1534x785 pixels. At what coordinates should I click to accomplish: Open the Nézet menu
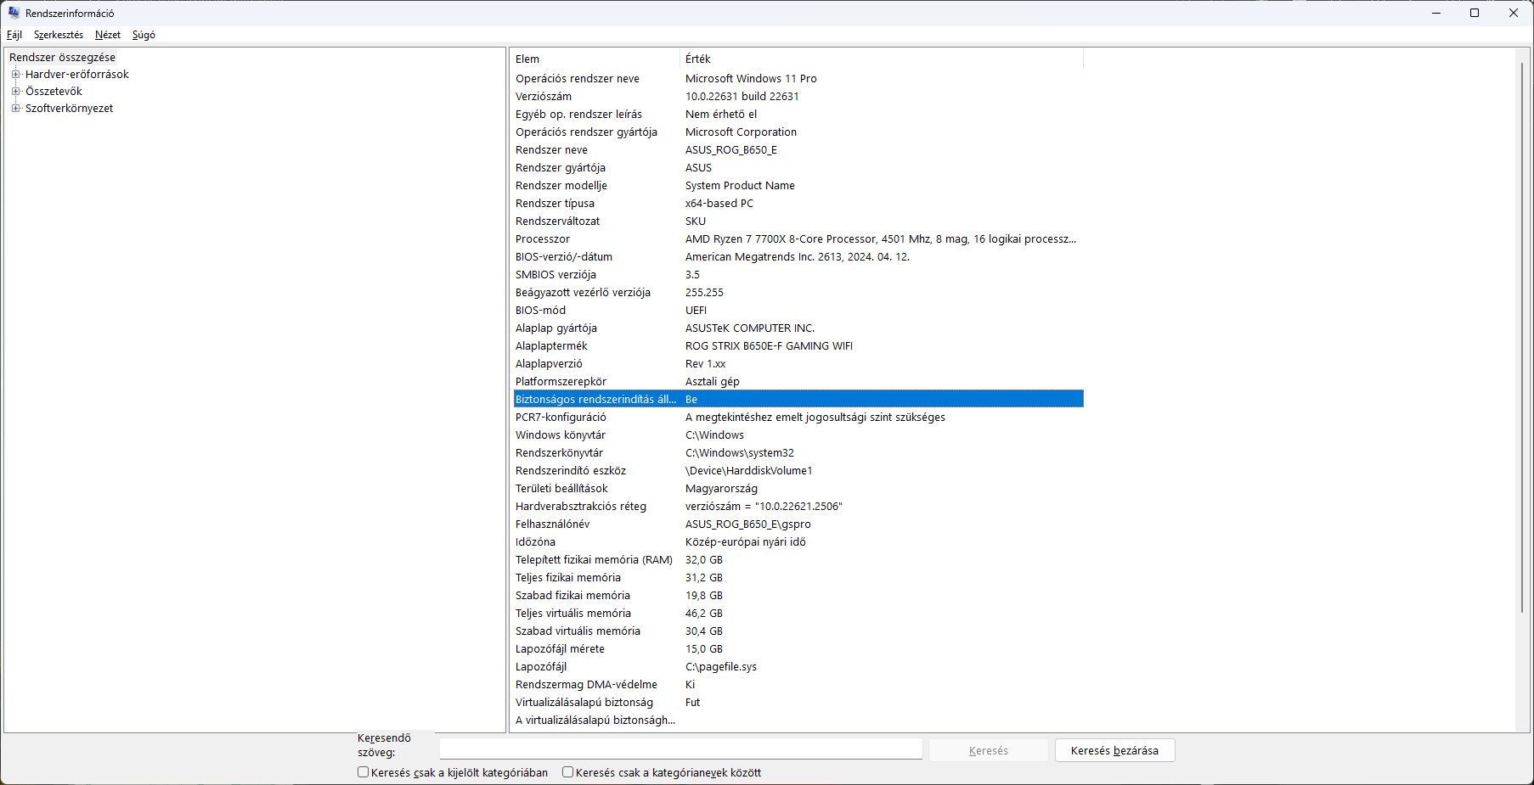point(108,35)
